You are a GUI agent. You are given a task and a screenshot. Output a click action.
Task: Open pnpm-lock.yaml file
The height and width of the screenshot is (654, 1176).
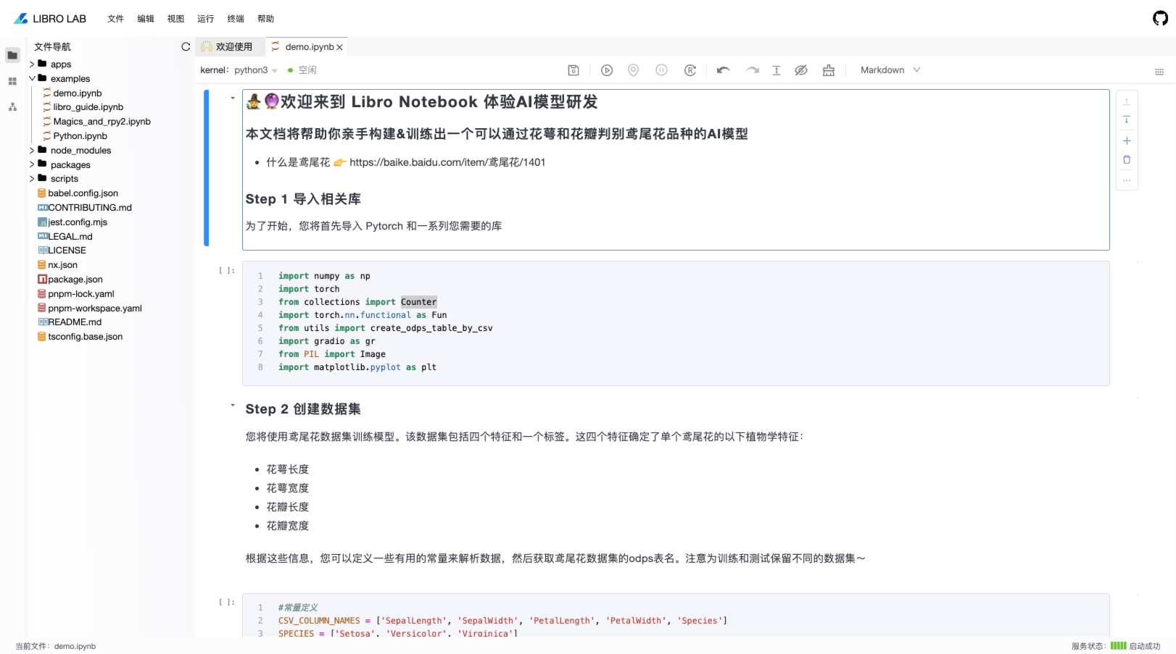[x=81, y=294]
